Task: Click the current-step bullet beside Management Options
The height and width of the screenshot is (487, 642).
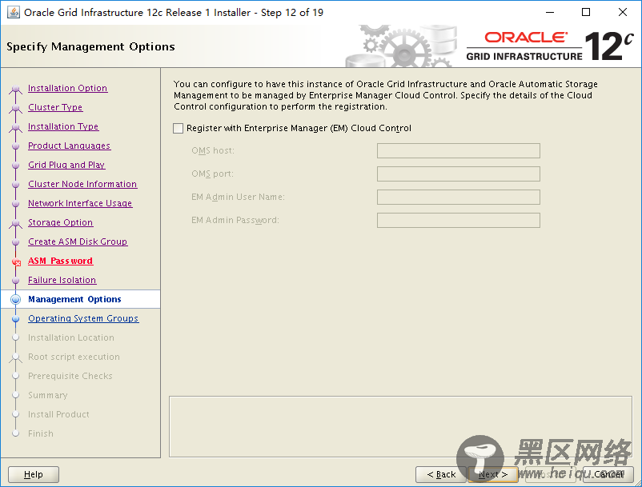Action: (x=15, y=299)
